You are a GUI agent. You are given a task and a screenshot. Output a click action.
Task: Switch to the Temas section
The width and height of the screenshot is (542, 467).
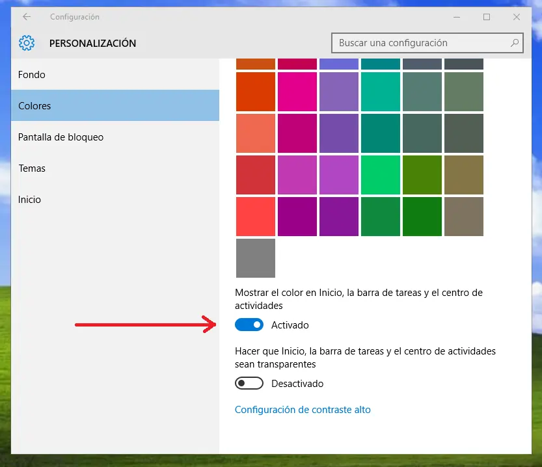[x=32, y=168]
